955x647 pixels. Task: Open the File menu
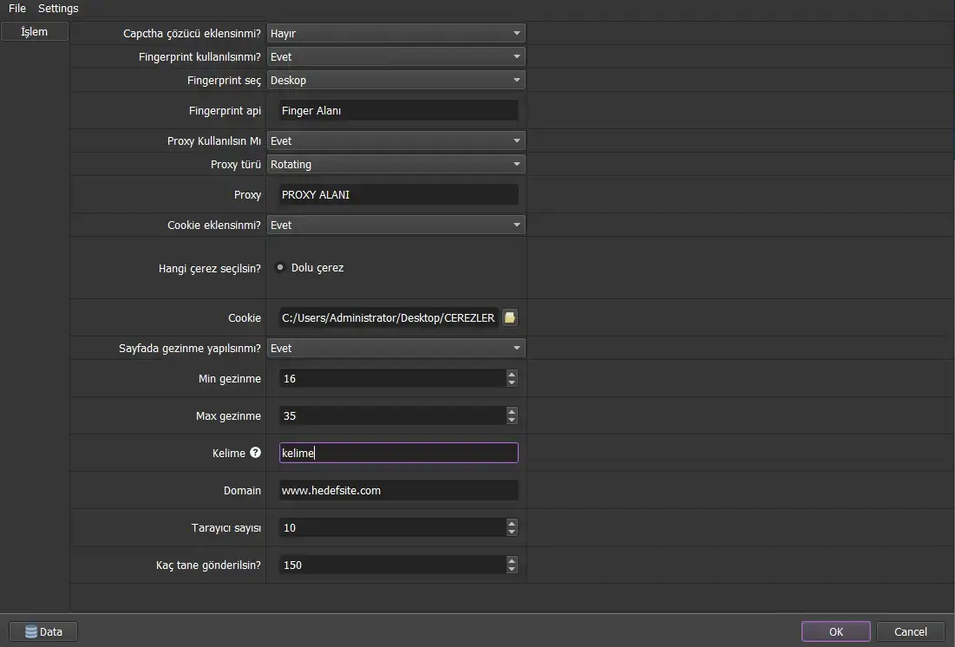(17, 9)
